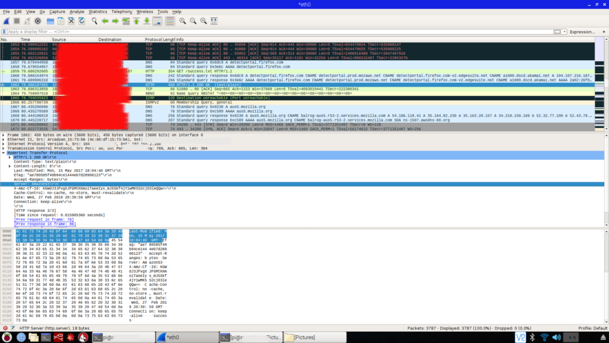Go to the previous packet using the green left arrow
This screenshot has height=343, width=609.
pos(105,21)
